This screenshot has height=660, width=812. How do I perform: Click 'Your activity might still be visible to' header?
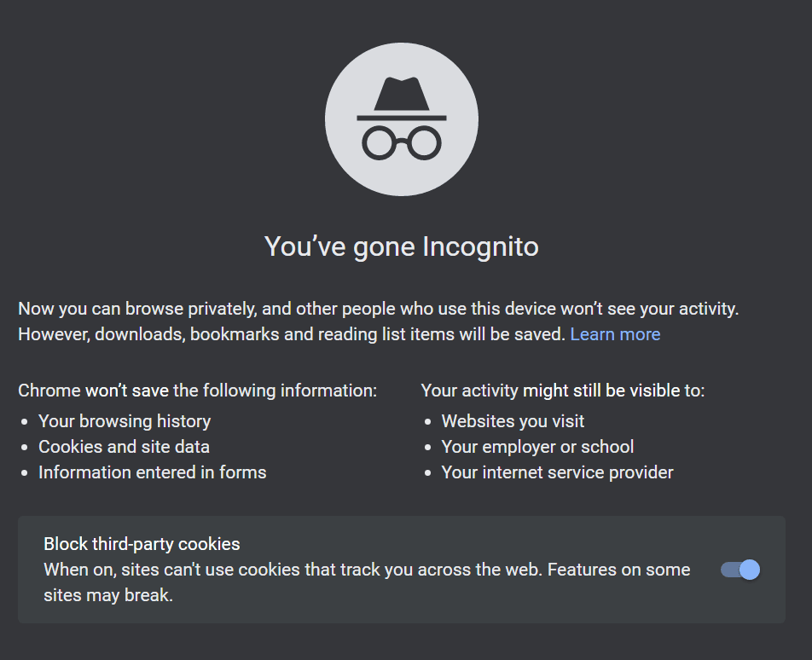562,390
